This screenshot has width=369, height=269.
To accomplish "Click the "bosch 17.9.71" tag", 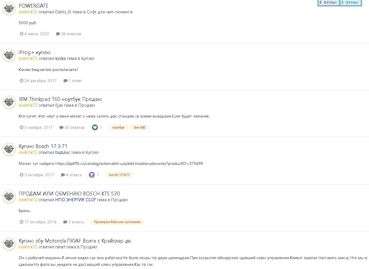I will [x=119, y=175].
